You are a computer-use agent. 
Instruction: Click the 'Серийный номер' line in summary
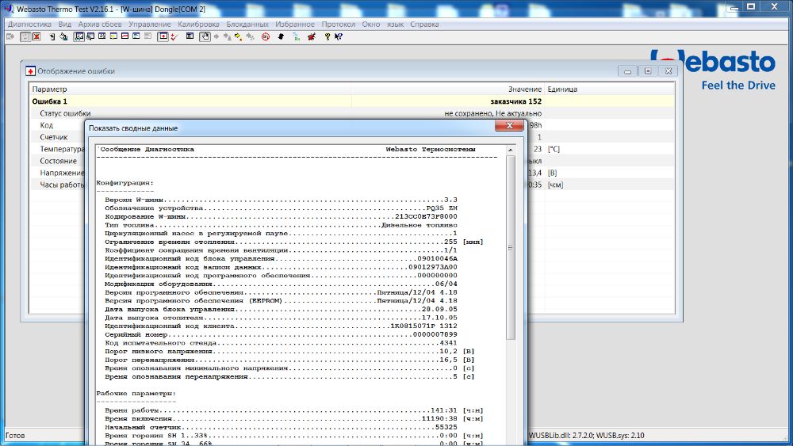[x=281, y=334]
